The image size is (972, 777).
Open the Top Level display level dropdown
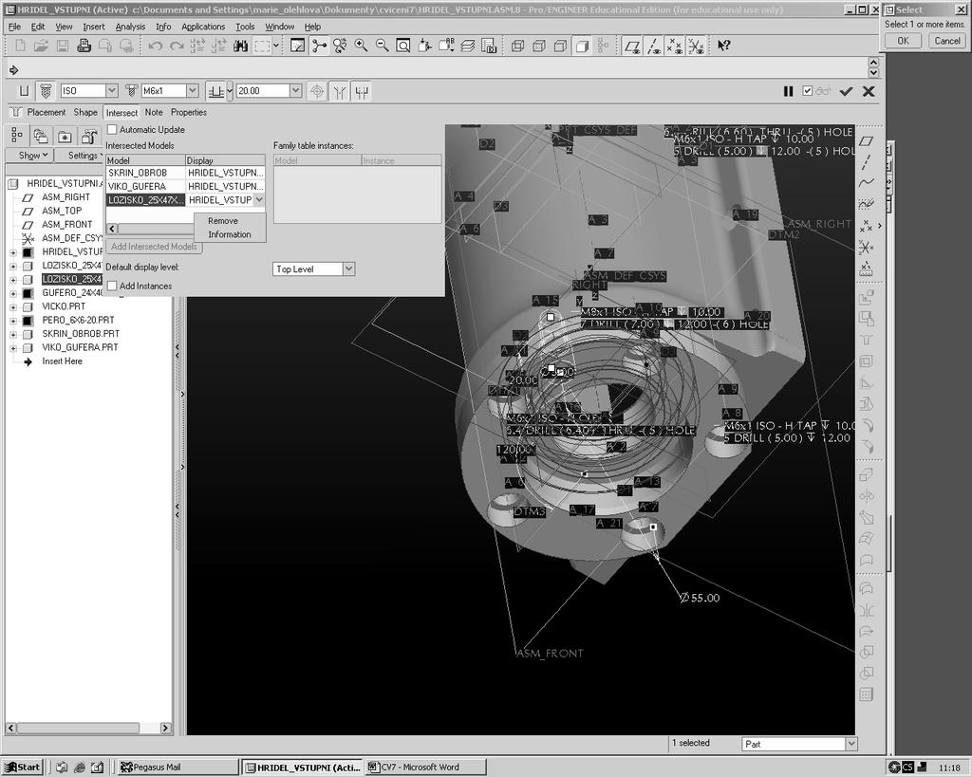(x=349, y=268)
